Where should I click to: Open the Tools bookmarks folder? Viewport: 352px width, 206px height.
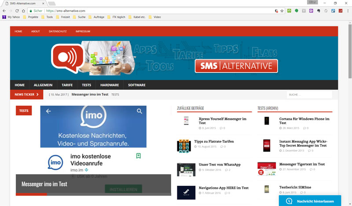point(47,17)
